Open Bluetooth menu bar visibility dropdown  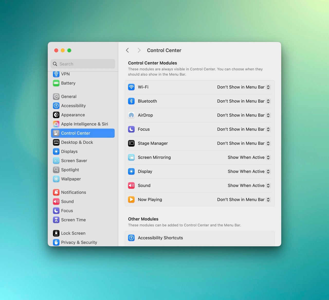(x=244, y=101)
